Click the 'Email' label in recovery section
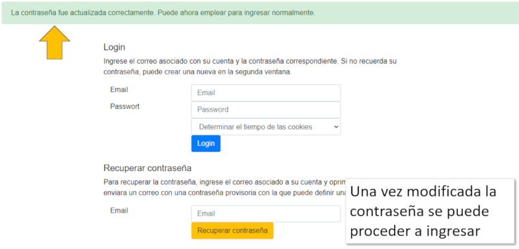This screenshot has width=519, height=249. click(119, 210)
